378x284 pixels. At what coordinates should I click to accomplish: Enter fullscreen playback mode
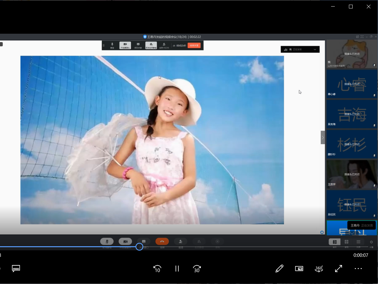pos(339,269)
